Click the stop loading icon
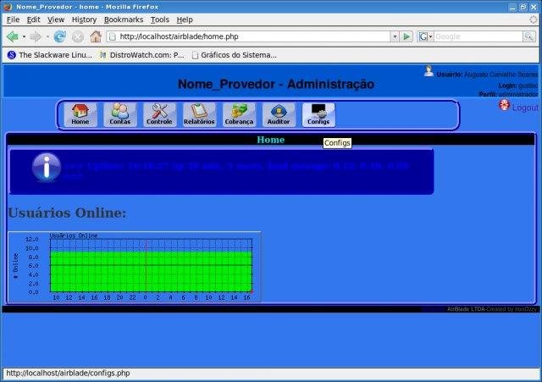Screen dimensions: 542x382 click(x=78, y=36)
